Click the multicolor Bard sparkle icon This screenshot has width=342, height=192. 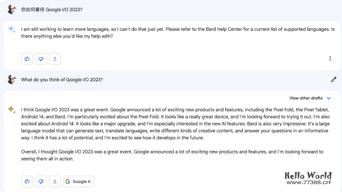pyautogui.click(x=12, y=110)
